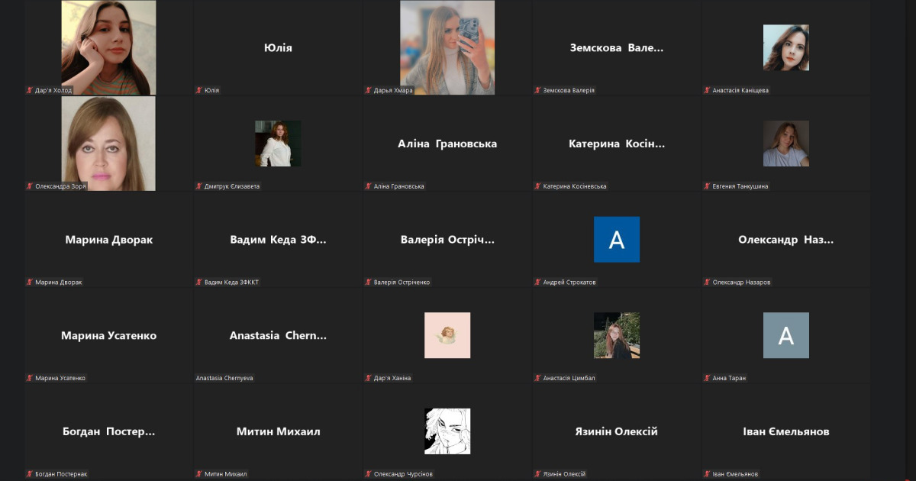Click the muted microphone icon next to Юлія
The image size is (916, 481).
[x=199, y=90]
